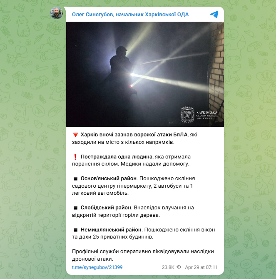Click the Слобідський район bold label
Viewport: 276px width, 279px height.
(x=106, y=207)
